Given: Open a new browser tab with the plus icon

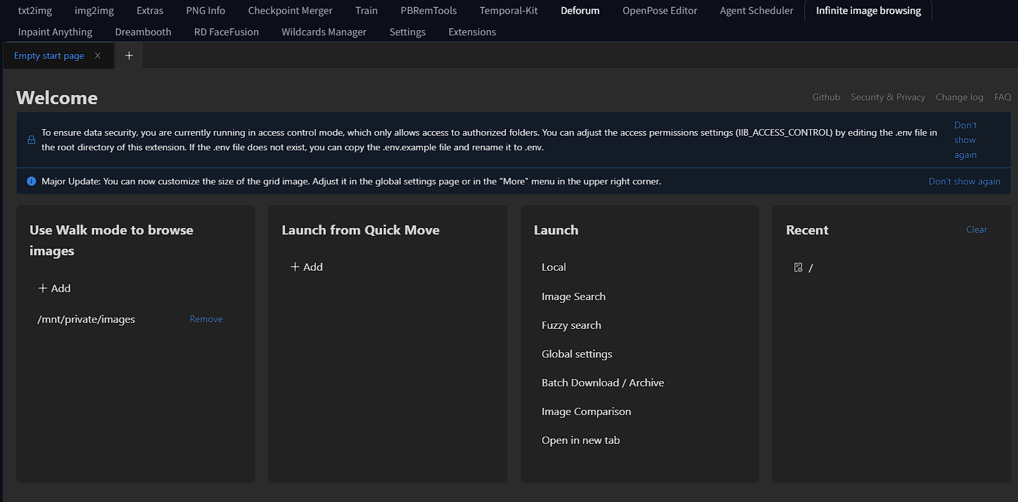Looking at the screenshot, I should point(129,55).
